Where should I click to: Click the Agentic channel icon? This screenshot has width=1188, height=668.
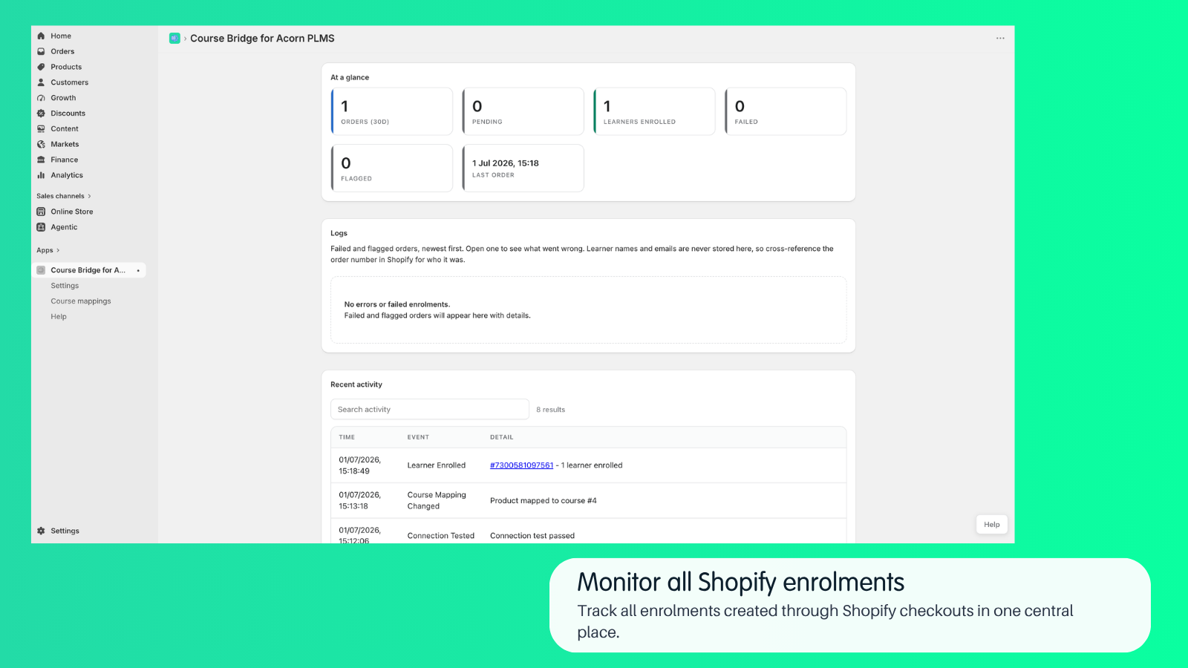coord(41,227)
